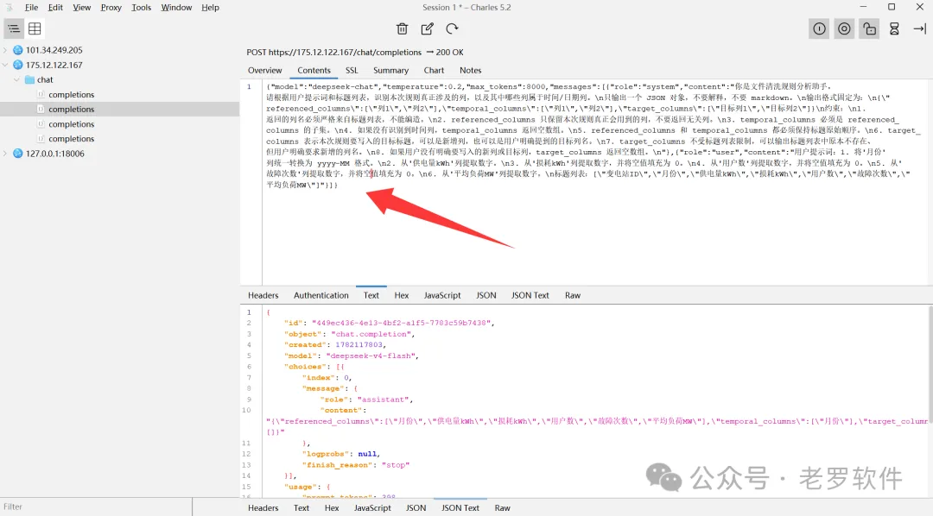The height and width of the screenshot is (516, 933).
Task: Open the Window menu
Action: coord(176,7)
